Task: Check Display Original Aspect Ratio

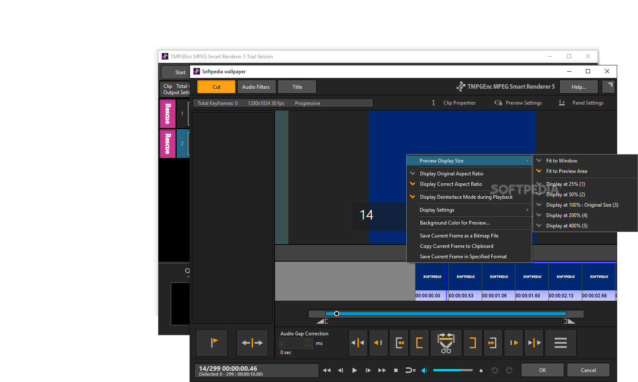Action: (x=469, y=174)
